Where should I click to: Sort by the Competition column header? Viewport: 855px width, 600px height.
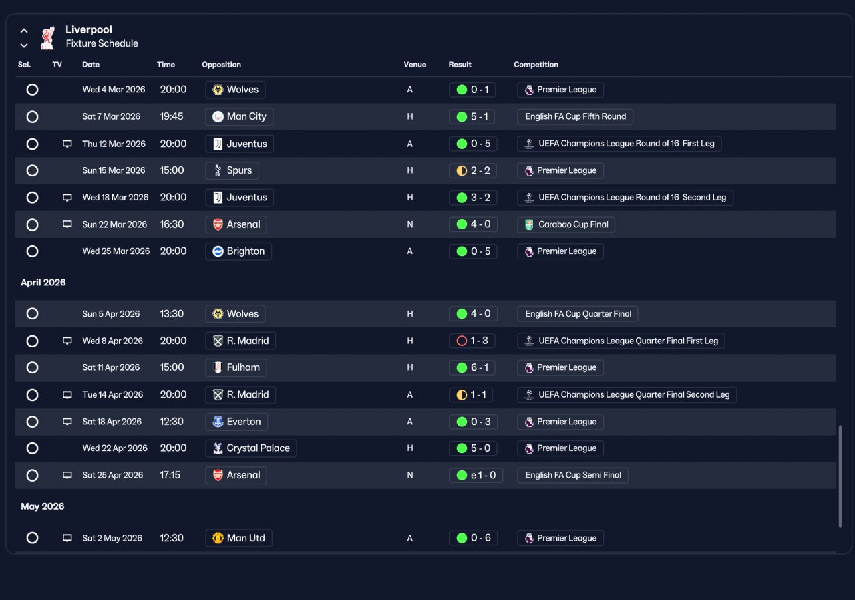click(x=536, y=65)
